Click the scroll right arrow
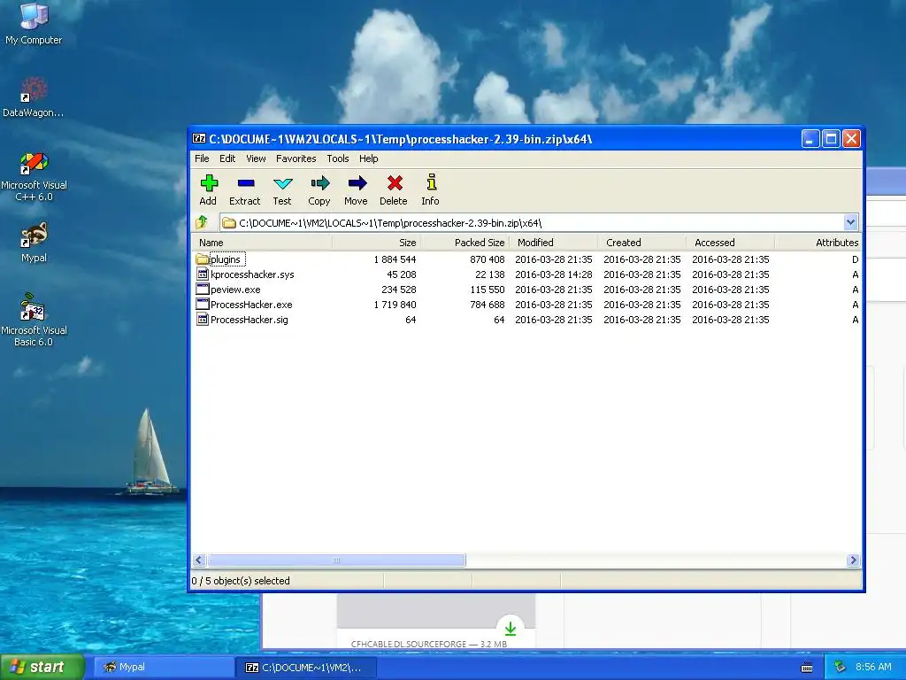This screenshot has width=906, height=680. point(853,560)
